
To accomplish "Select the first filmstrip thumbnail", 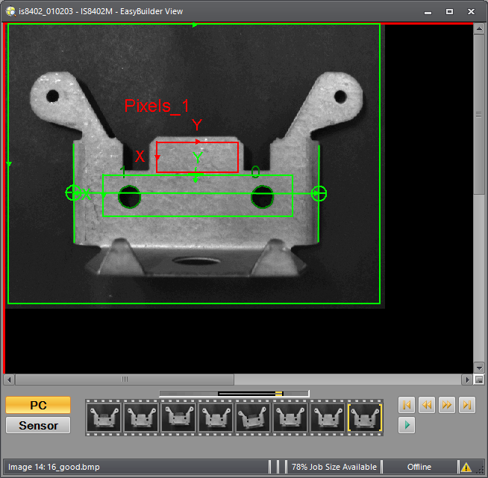I will pyautogui.click(x=103, y=417).
